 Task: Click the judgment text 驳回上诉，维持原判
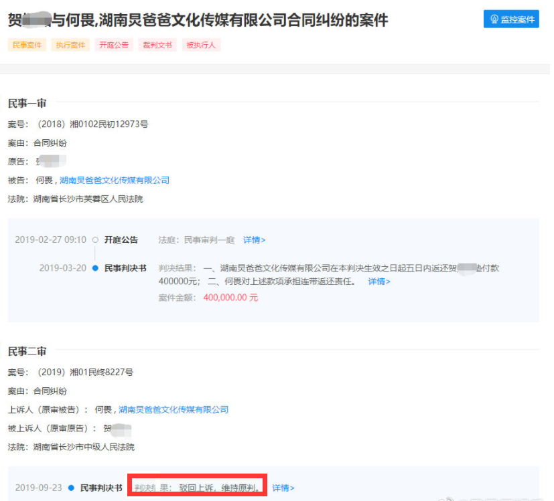coord(220,488)
